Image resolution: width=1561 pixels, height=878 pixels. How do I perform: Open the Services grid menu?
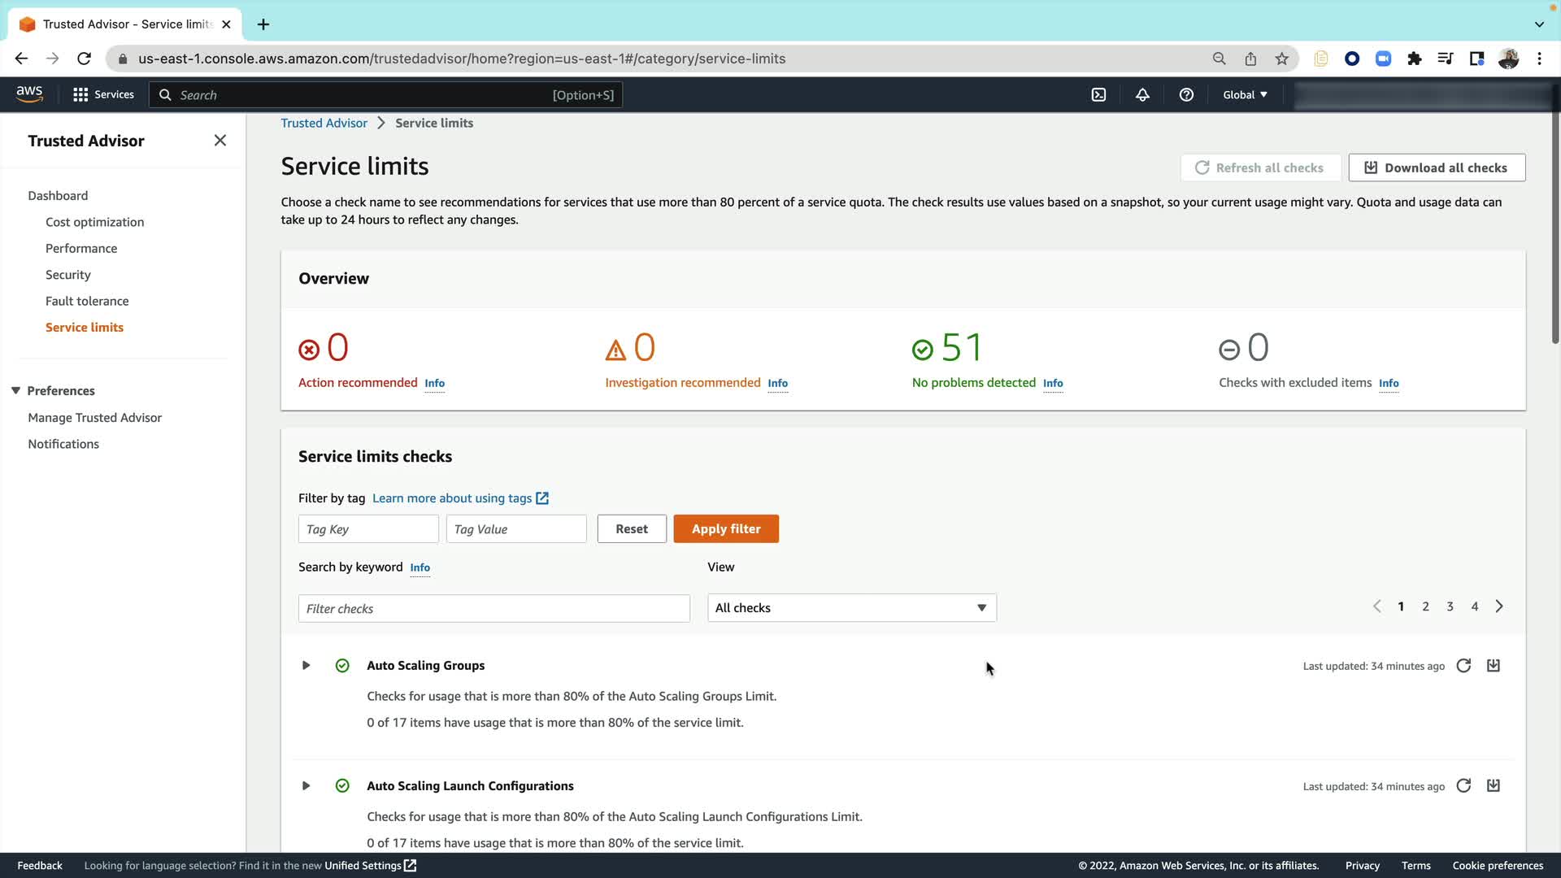[x=103, y=95]
